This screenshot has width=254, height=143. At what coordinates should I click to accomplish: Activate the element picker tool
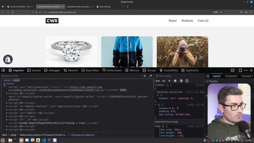(x=3, y=70)
